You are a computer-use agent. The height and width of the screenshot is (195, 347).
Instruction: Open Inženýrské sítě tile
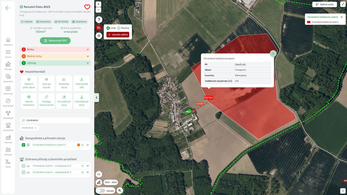pos(82,83)
